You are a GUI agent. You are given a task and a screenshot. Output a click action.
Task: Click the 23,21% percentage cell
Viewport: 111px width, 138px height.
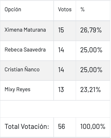coord(93,90)
